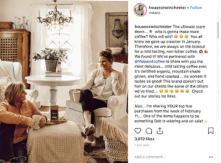The width and height of the screenshot is (221, 163).
Task: Open comments via the speech bubble icon
Action: [149, 131]
